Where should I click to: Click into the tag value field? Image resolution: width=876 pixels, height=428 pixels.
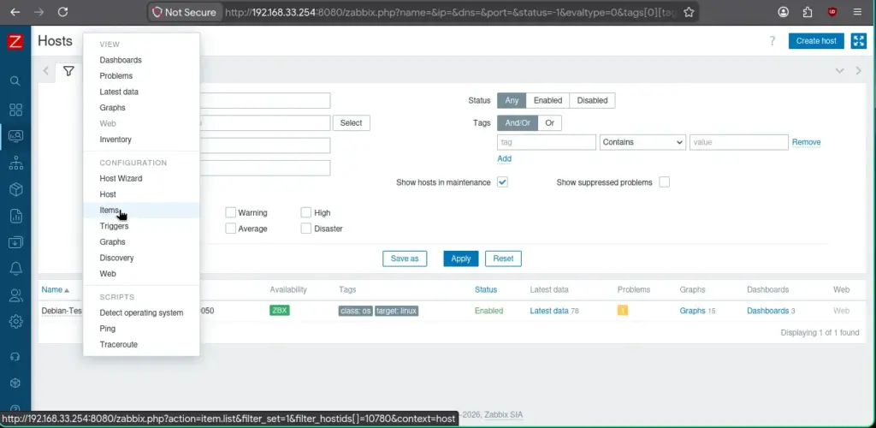click(x=739, y=142)
